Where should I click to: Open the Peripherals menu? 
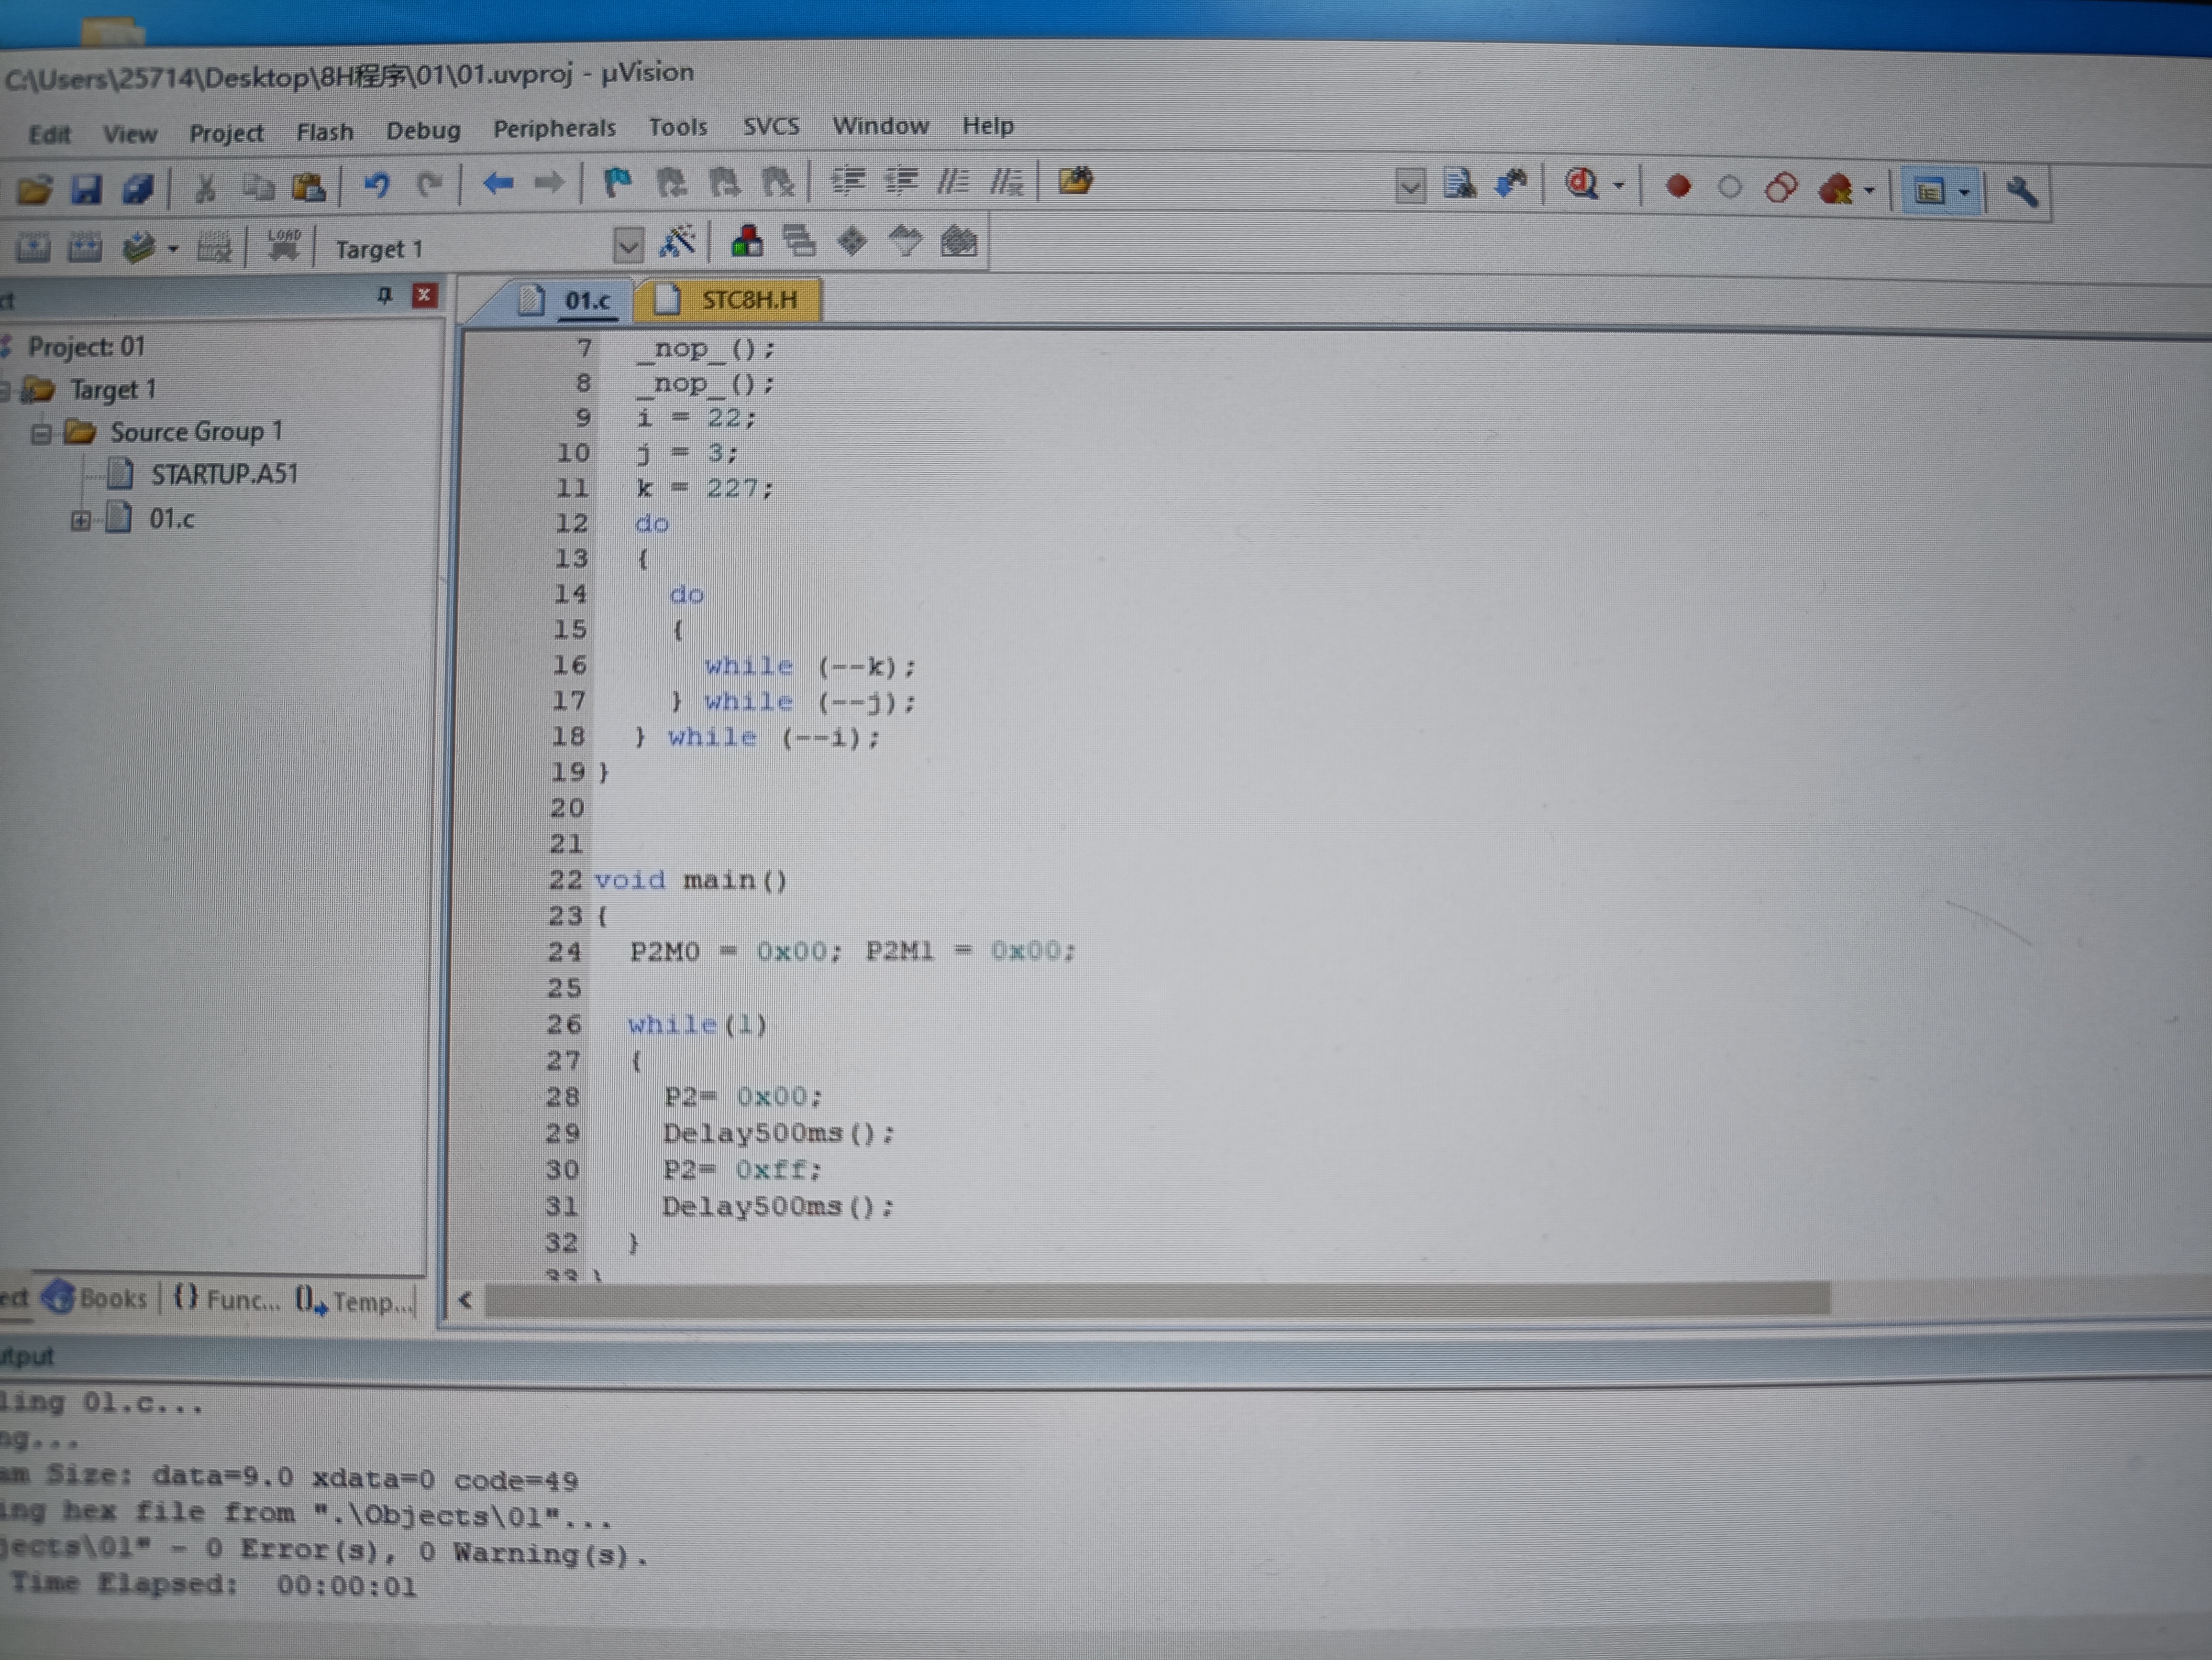[554, 129]
